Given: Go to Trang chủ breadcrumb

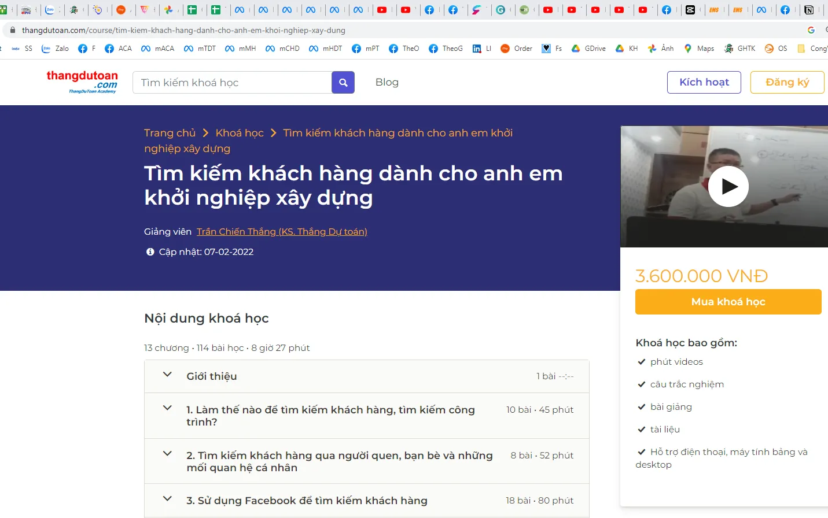Looking at the screenshot, I should pyautogui.click(x=170, y=133).
